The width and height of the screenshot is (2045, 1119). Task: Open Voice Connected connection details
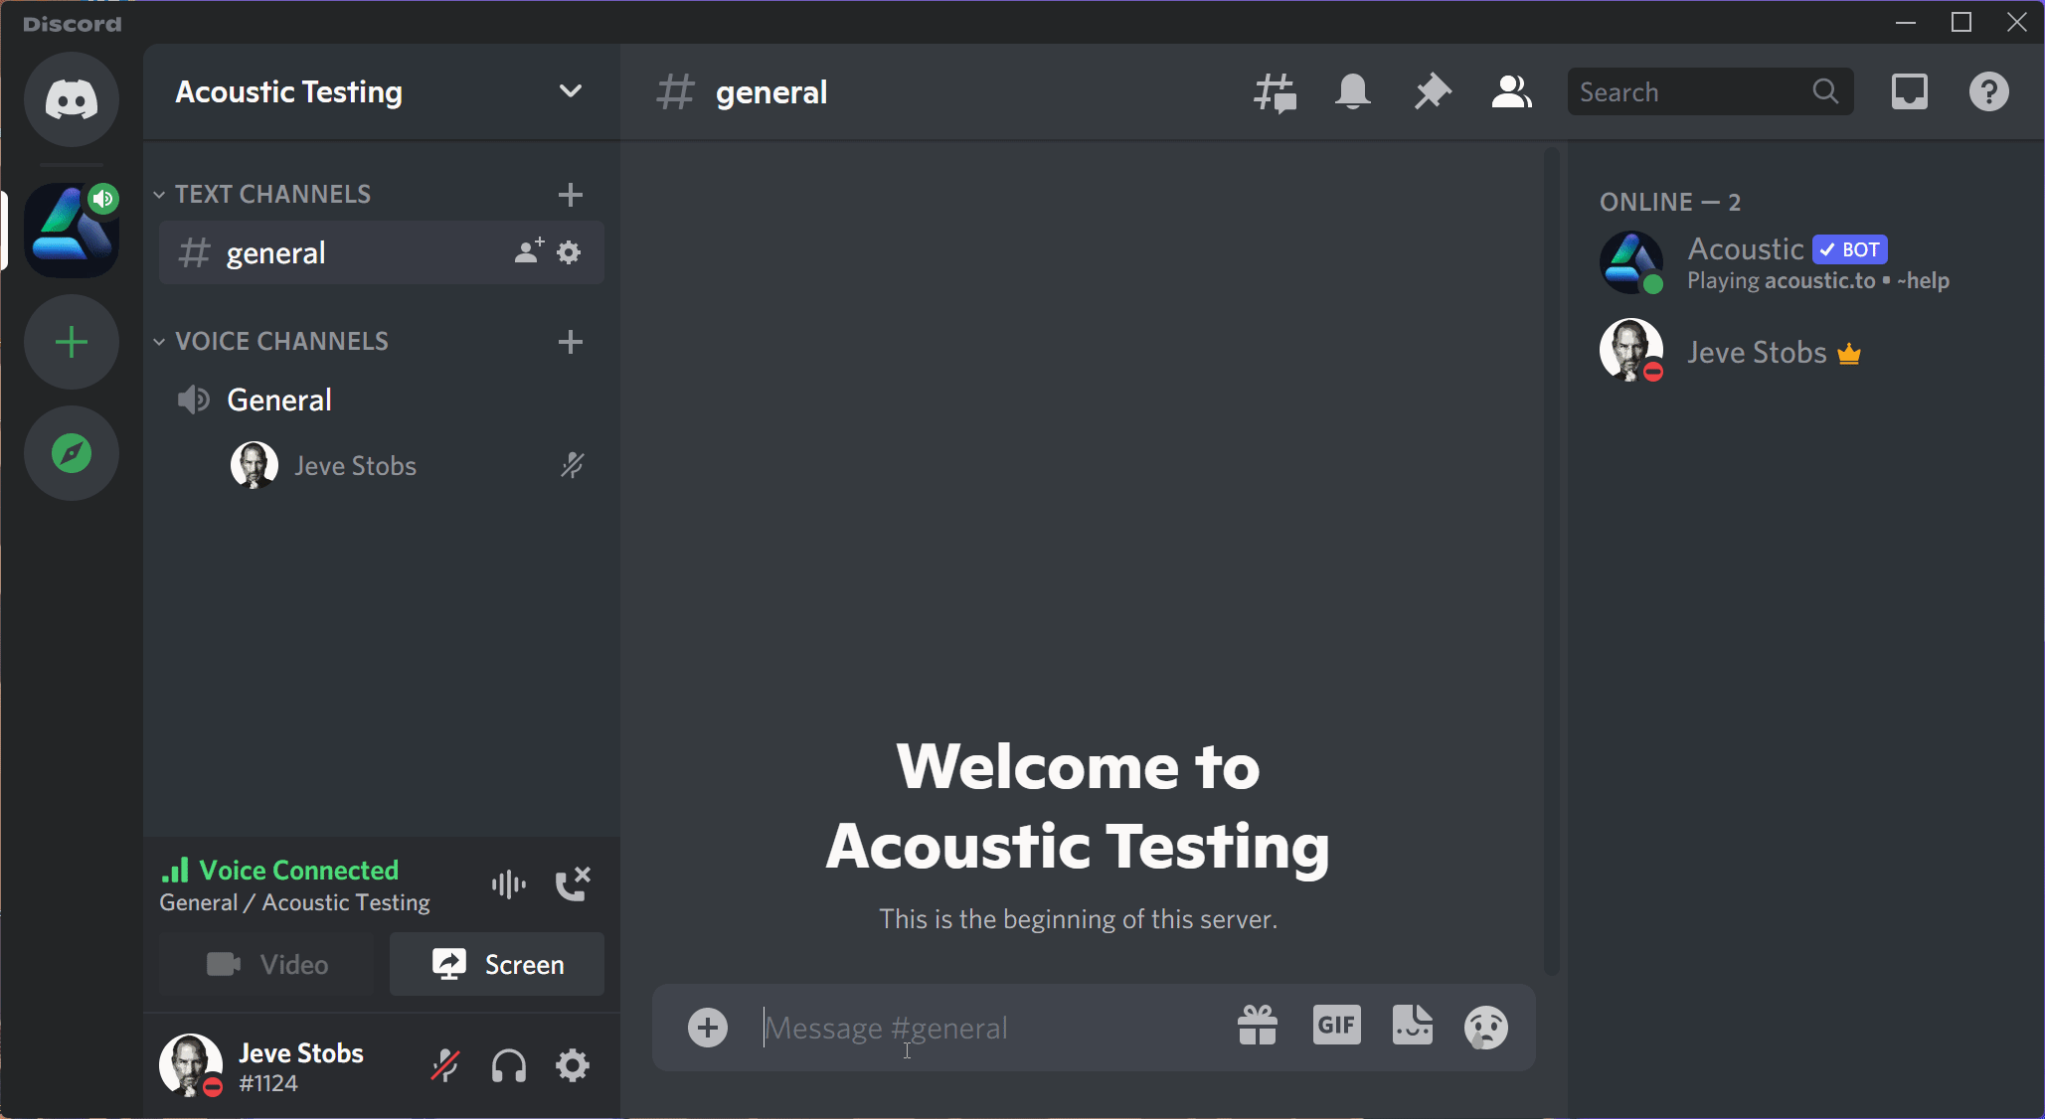tap(279, 871)
